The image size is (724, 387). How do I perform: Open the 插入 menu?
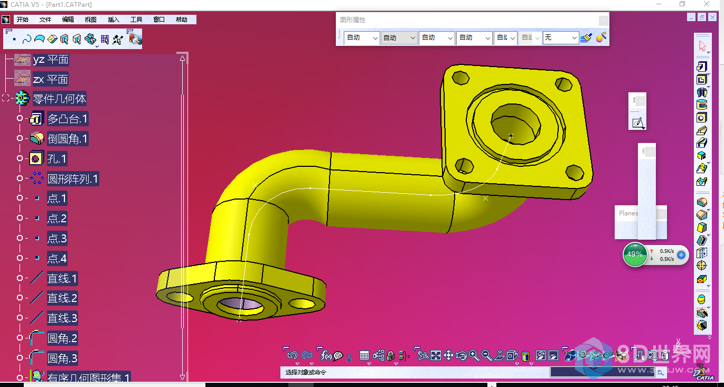[x=114, y=20]
